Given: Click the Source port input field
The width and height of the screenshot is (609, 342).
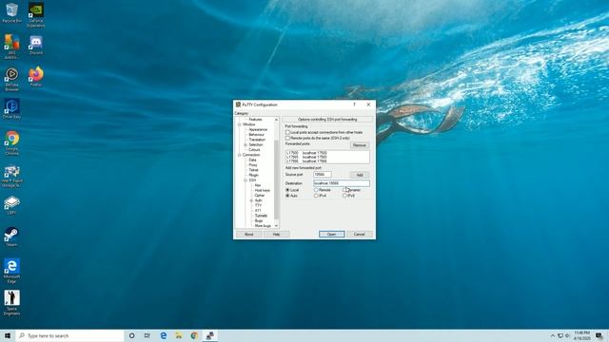Looking at the screenshot, I should [x=322, y=175].
